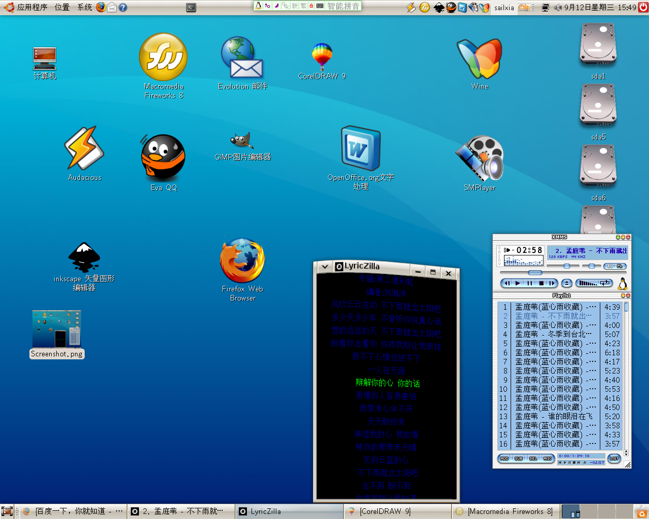Open the playlist SEL menu button
This screenshot has height=519, width=649.
533,458
